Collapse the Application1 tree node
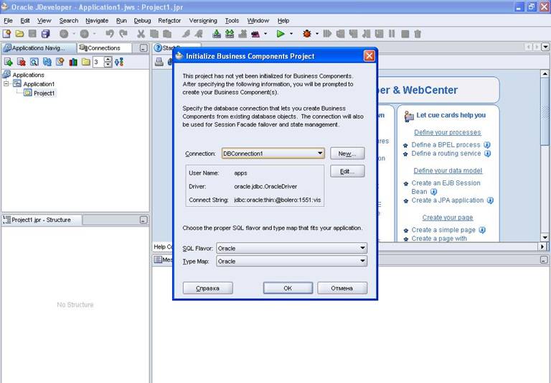 (6, 84)
